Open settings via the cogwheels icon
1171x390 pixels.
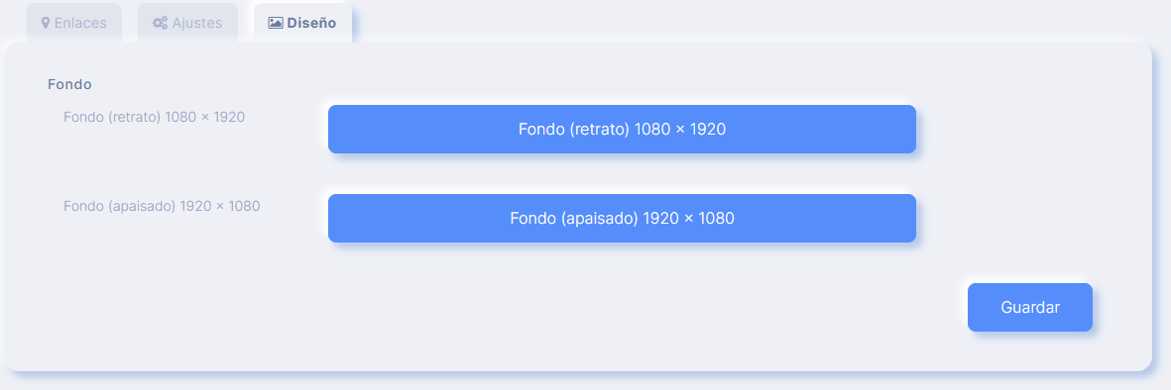pyautogui.click(x=160, y=23)
